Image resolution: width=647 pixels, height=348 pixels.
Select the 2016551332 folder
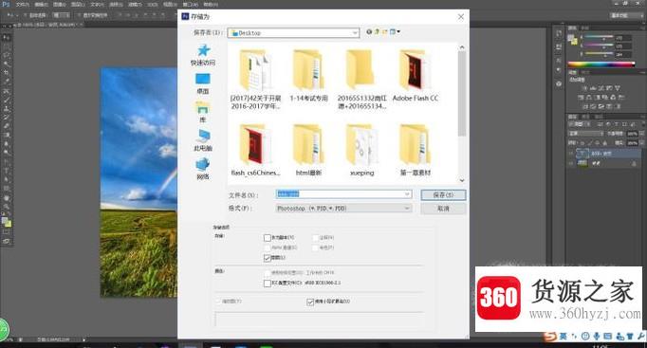coord(361,79)
